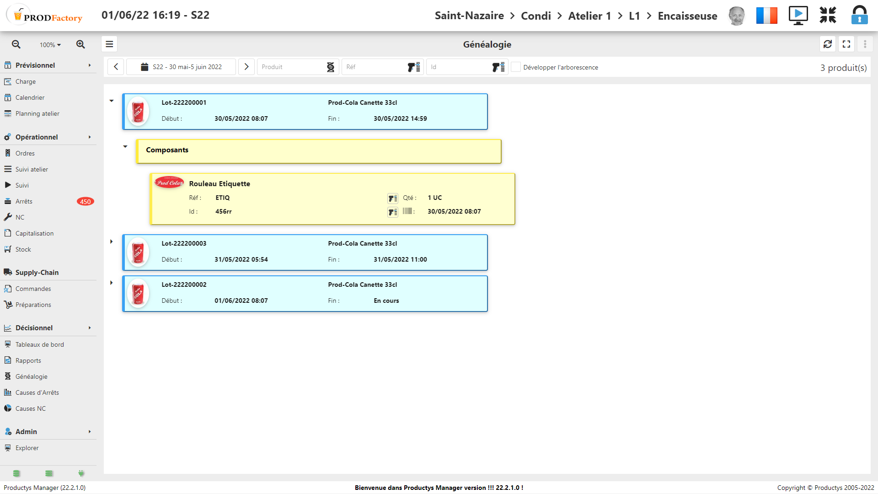Image resolution: width=878 pixels, height=494 pixels.
Task: Go to next week arrow button
Action: pyautogui.click(x=246, y=67)
